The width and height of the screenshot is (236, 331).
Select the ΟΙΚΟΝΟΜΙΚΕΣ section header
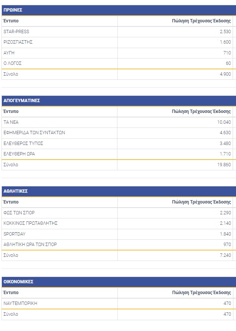click(x=18, y=282)
